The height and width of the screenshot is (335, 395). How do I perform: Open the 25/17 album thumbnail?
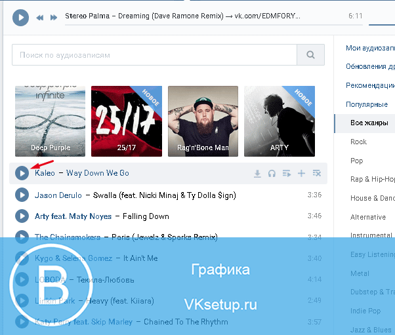[x=127, y=121]
